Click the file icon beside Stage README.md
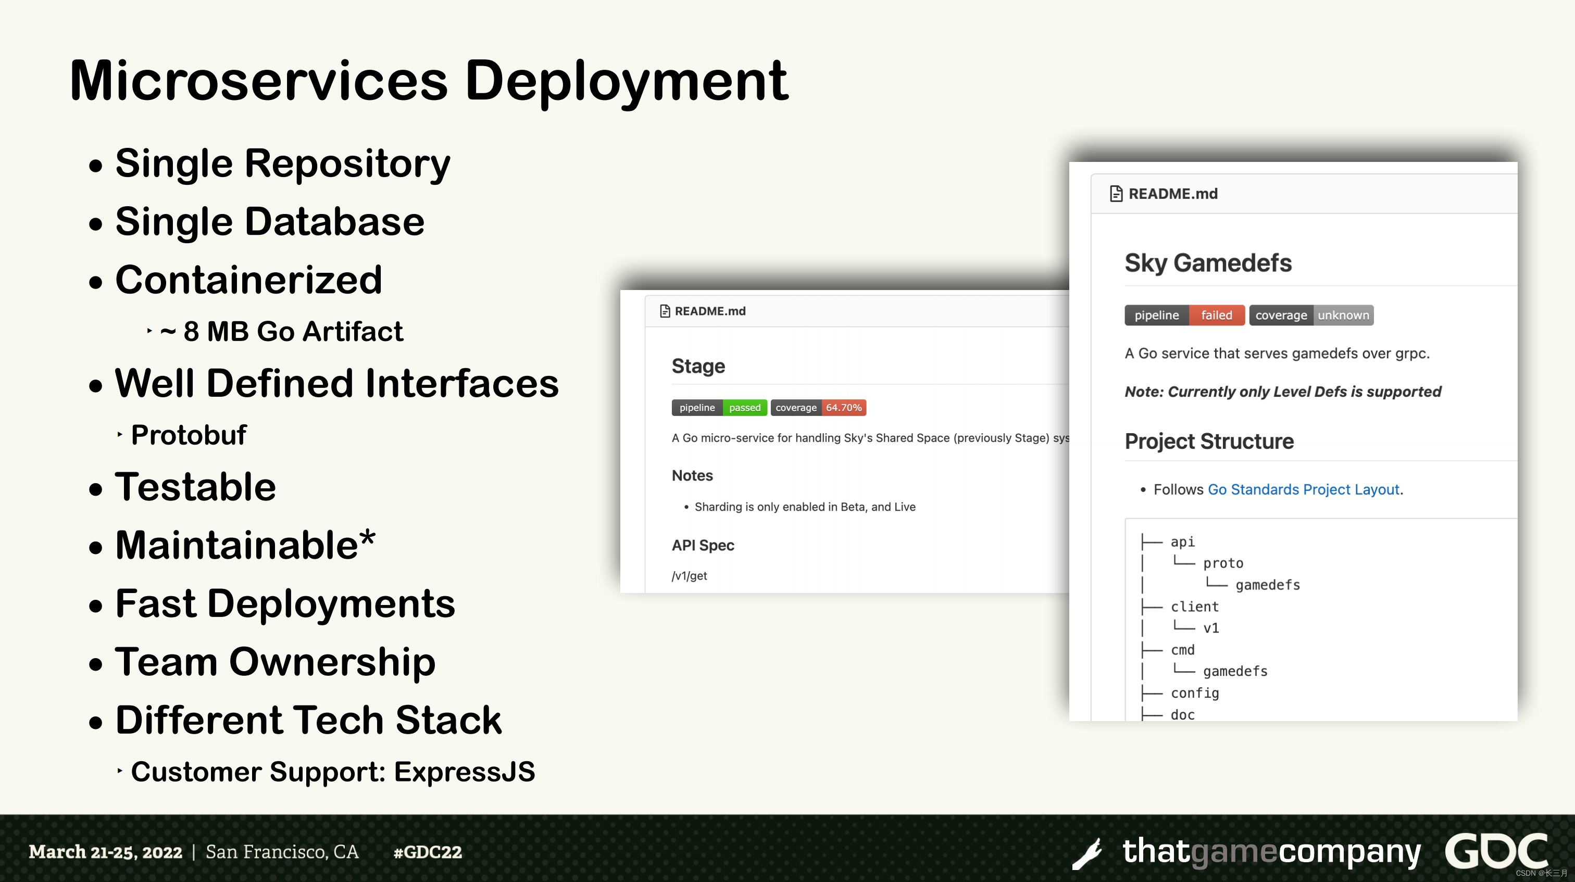1575x882 pixels. pos(665,311)
